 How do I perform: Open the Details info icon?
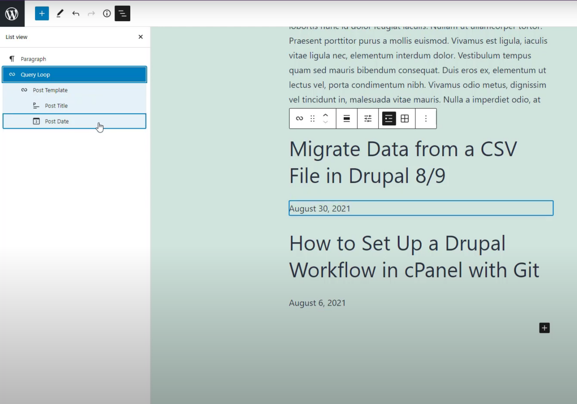(x=107, y=13)
